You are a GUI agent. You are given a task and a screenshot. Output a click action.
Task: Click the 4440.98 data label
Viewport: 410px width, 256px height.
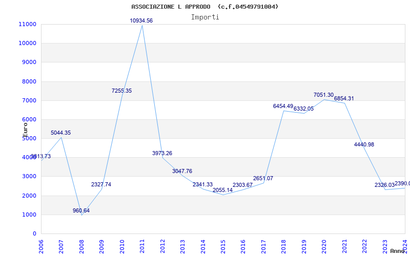[x=364, y=144]
